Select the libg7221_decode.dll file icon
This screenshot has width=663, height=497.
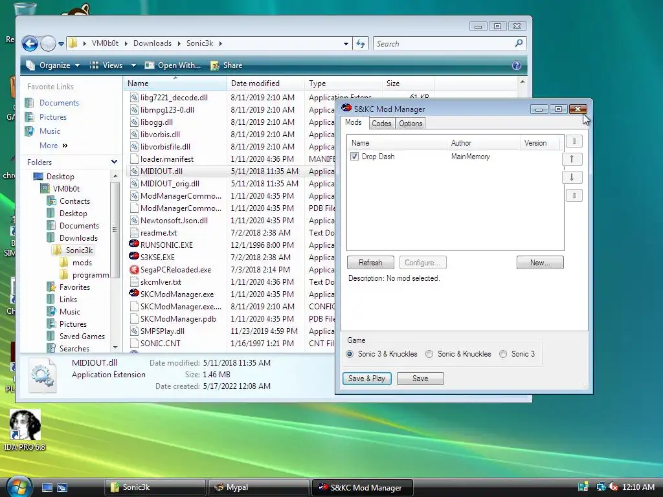[134, 98]
